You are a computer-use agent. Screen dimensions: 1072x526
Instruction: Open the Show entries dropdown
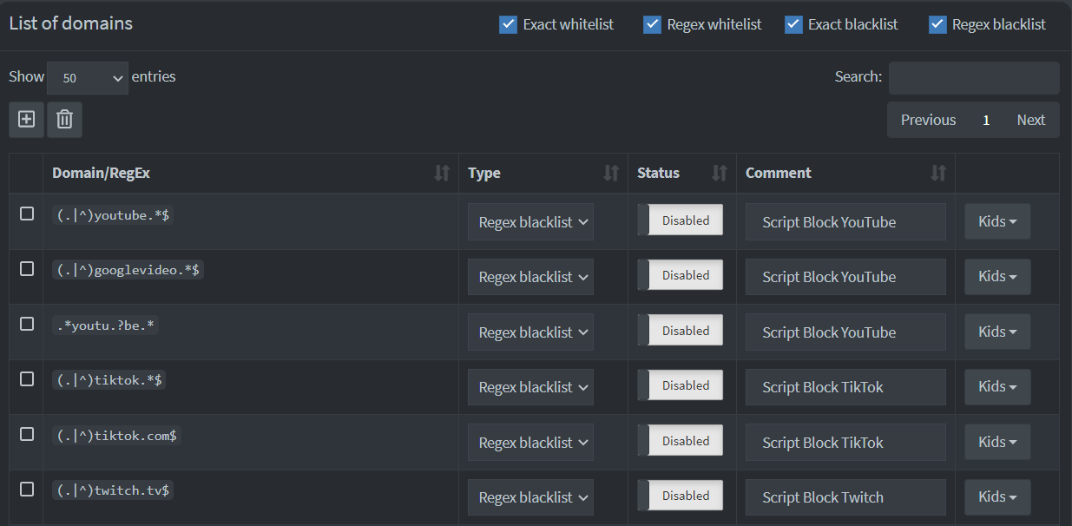click(87, 77)
